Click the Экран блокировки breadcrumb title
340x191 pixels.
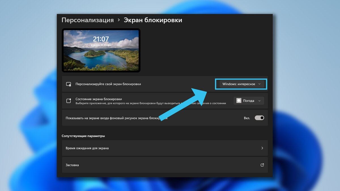pos(153,20)
